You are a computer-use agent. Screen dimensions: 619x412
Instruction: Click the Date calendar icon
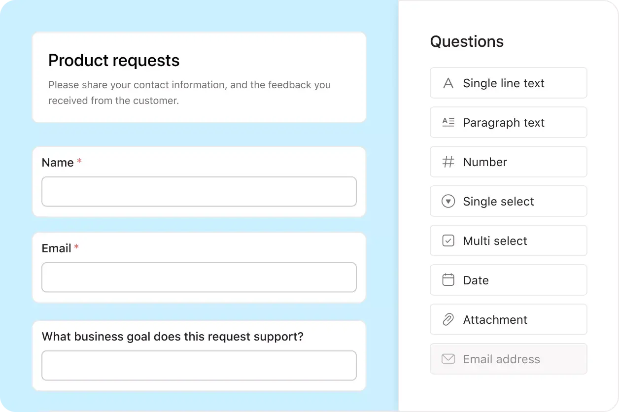[448, 279]
